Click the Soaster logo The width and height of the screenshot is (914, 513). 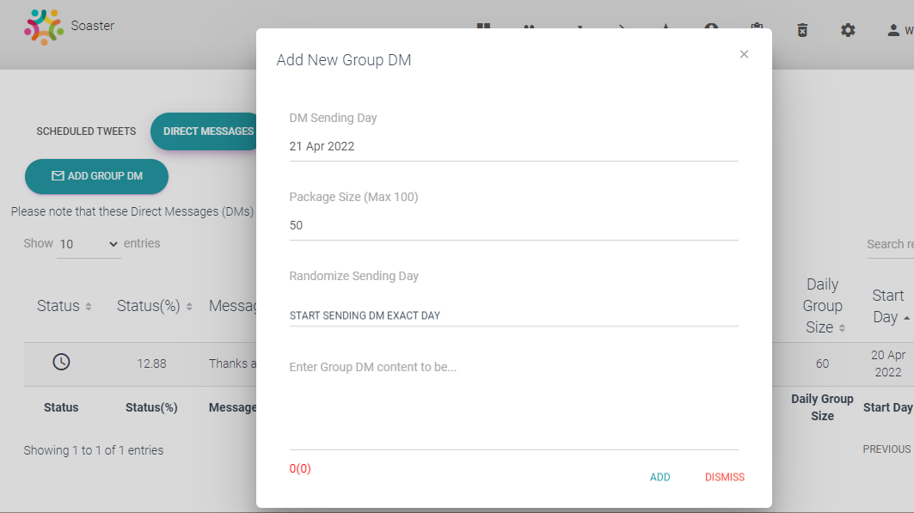tap(44, 27)
